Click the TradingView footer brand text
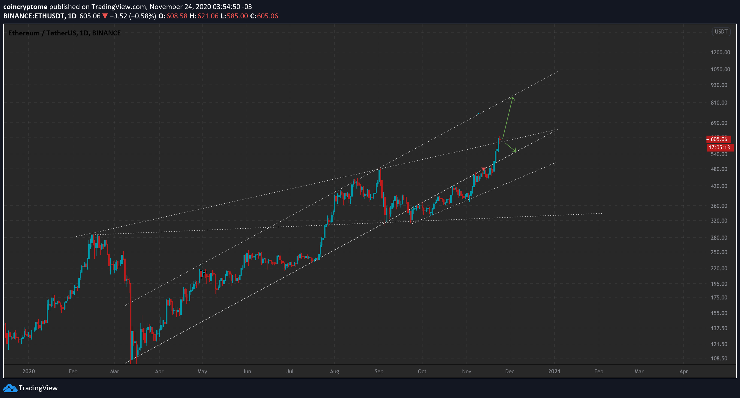This screenshot has width=740, height=398. 38,388
